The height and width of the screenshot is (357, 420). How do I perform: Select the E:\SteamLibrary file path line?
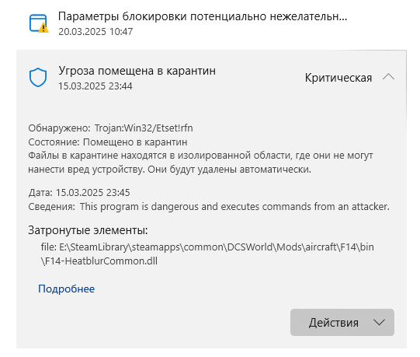click(x=207, y=247)
